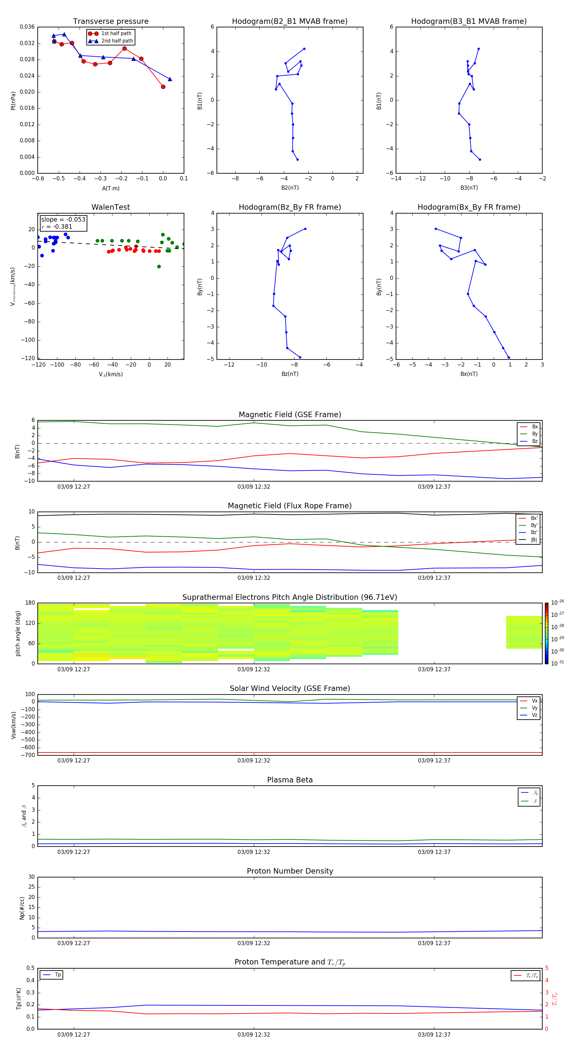The image size is (580, 1063).
Task: Click the 10^-31 colorbar tick label
Action: click(557, 663)
